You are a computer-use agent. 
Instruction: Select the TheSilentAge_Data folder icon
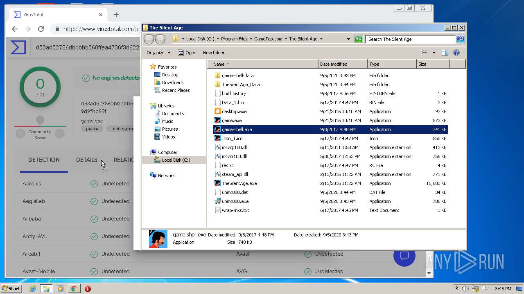(217, 85)
